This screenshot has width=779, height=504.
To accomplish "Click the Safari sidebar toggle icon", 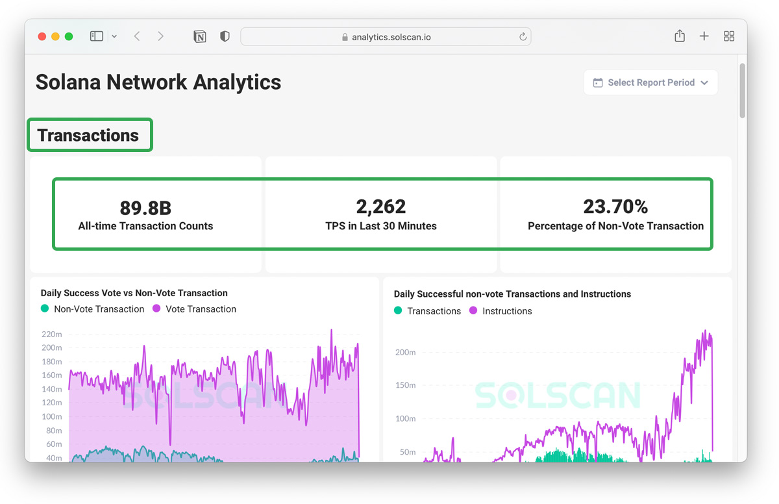I will [97, 36].
